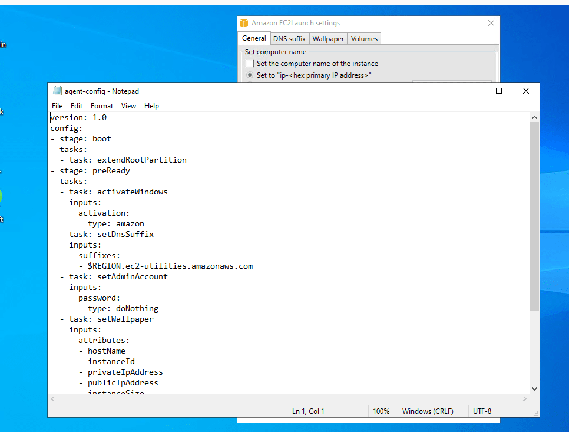569x432 pixels.
Task: Click the 'type: amazon' line
Action: click(x=116, y=223)
